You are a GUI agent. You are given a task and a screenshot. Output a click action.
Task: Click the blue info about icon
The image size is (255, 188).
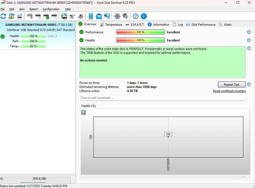[x=144, y=16]
